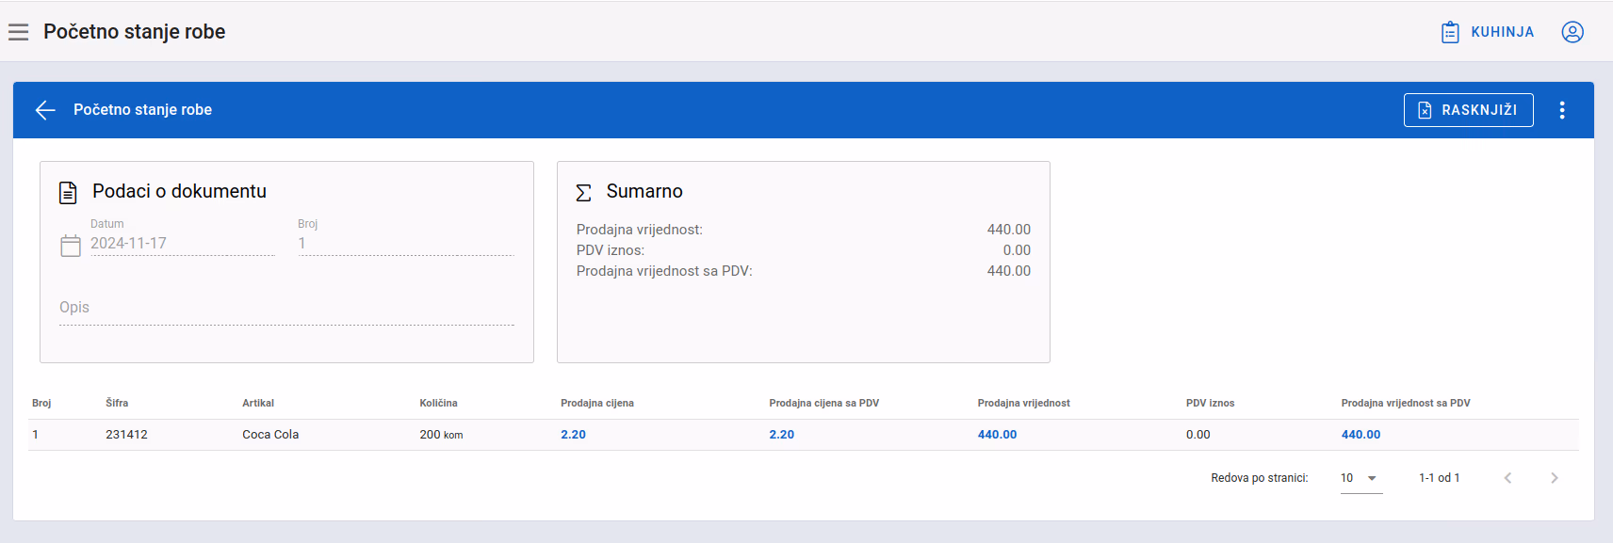
Task: Click the Prodajna vrijednost column header
Action: (1023, 403)
